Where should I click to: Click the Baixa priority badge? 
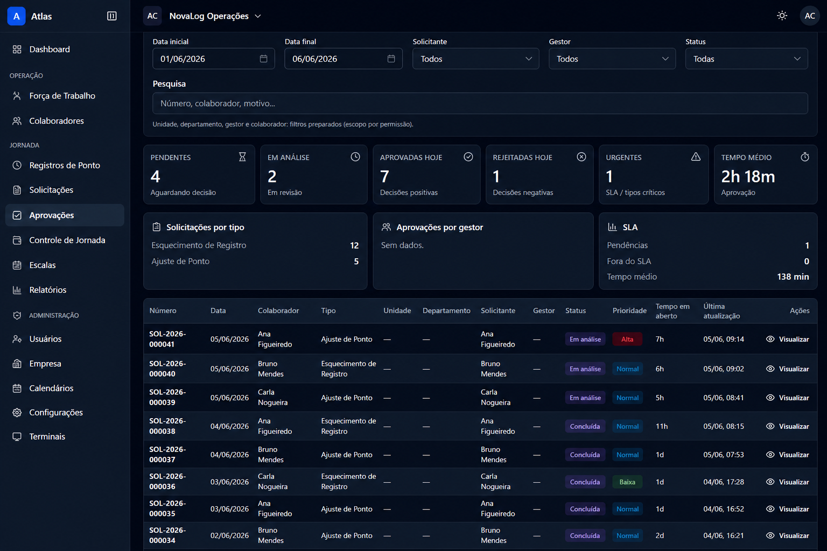click(x=627, y=482)
